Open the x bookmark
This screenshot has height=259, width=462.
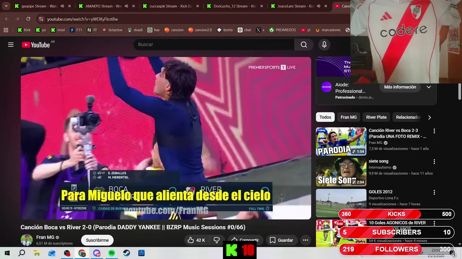260,30
